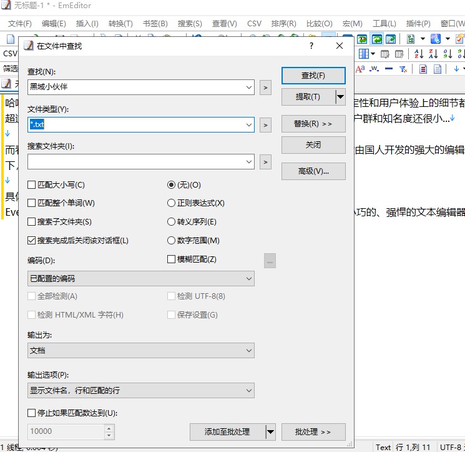
Task: Click wrap by page toolbar icon
Action: coord(391,39)
